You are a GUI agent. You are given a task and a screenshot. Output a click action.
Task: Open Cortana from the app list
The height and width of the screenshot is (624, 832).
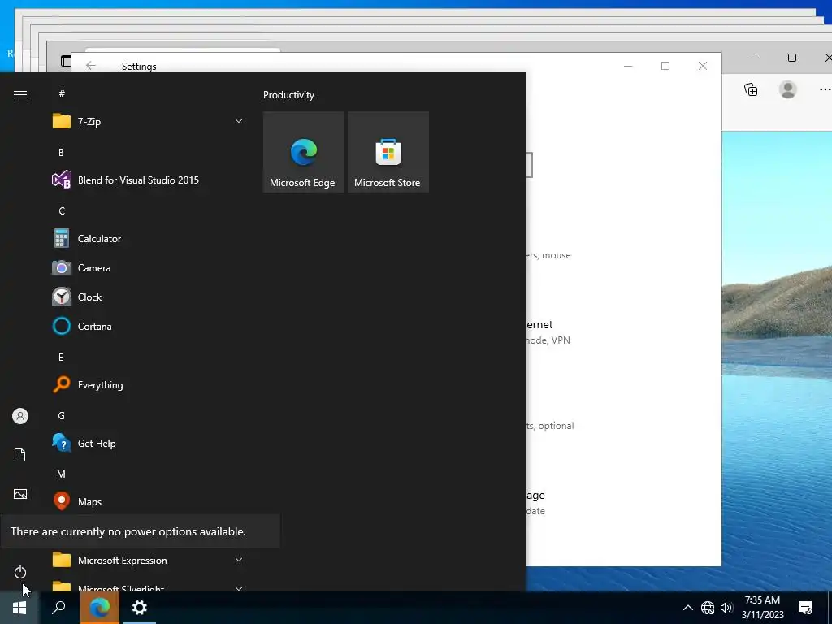pyautogui.click(x=149, y=327)
